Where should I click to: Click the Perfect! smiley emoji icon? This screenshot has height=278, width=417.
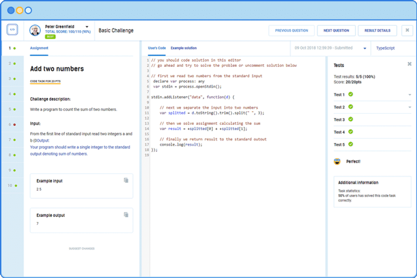coord(337,162)
